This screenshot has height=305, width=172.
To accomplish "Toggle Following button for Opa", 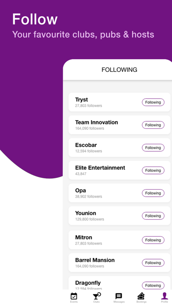I will tap(153, 193).
